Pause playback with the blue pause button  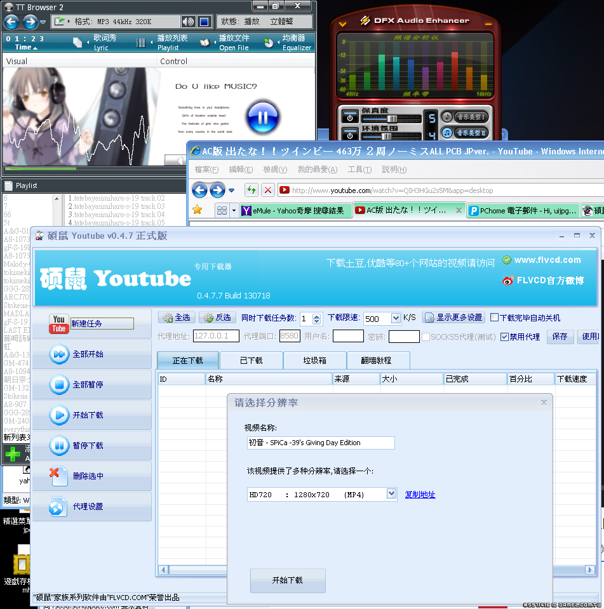[x=261, y=117]
